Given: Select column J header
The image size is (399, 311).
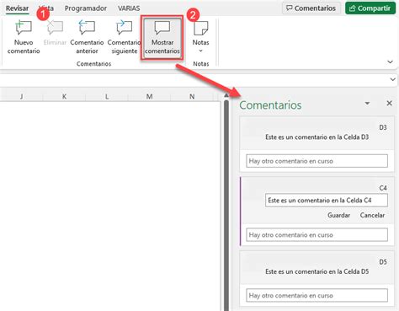Looking at the screenshot, I should [x=22, y=97].
